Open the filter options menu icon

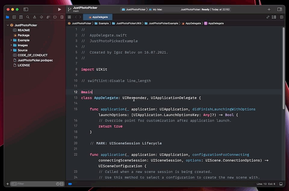tap(14, 184)
